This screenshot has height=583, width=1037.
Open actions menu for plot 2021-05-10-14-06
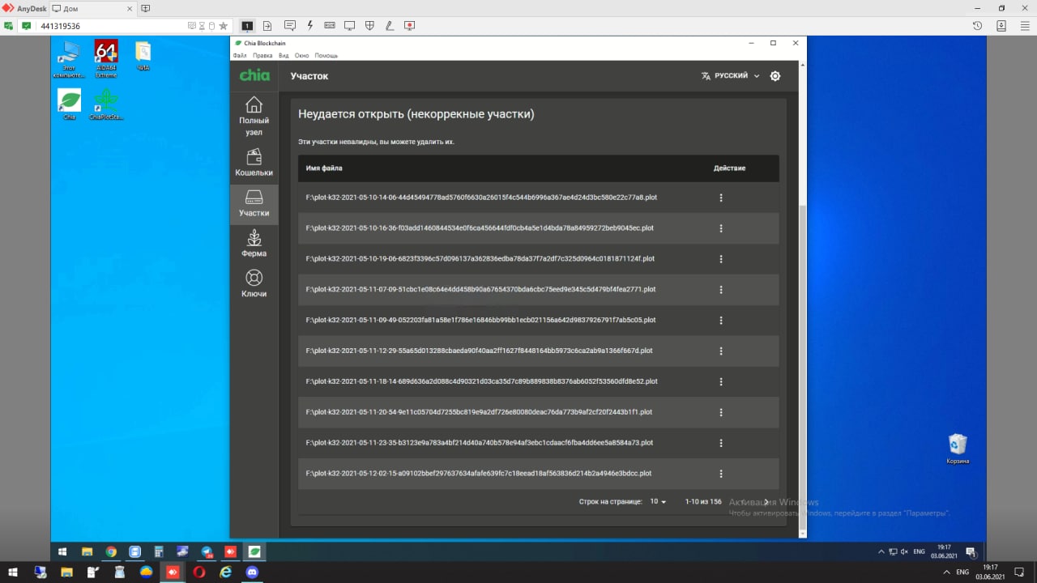coord(721,198)
